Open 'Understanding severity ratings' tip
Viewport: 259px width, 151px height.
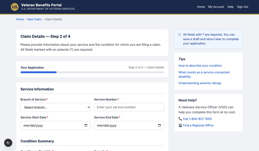click(200, 83)
